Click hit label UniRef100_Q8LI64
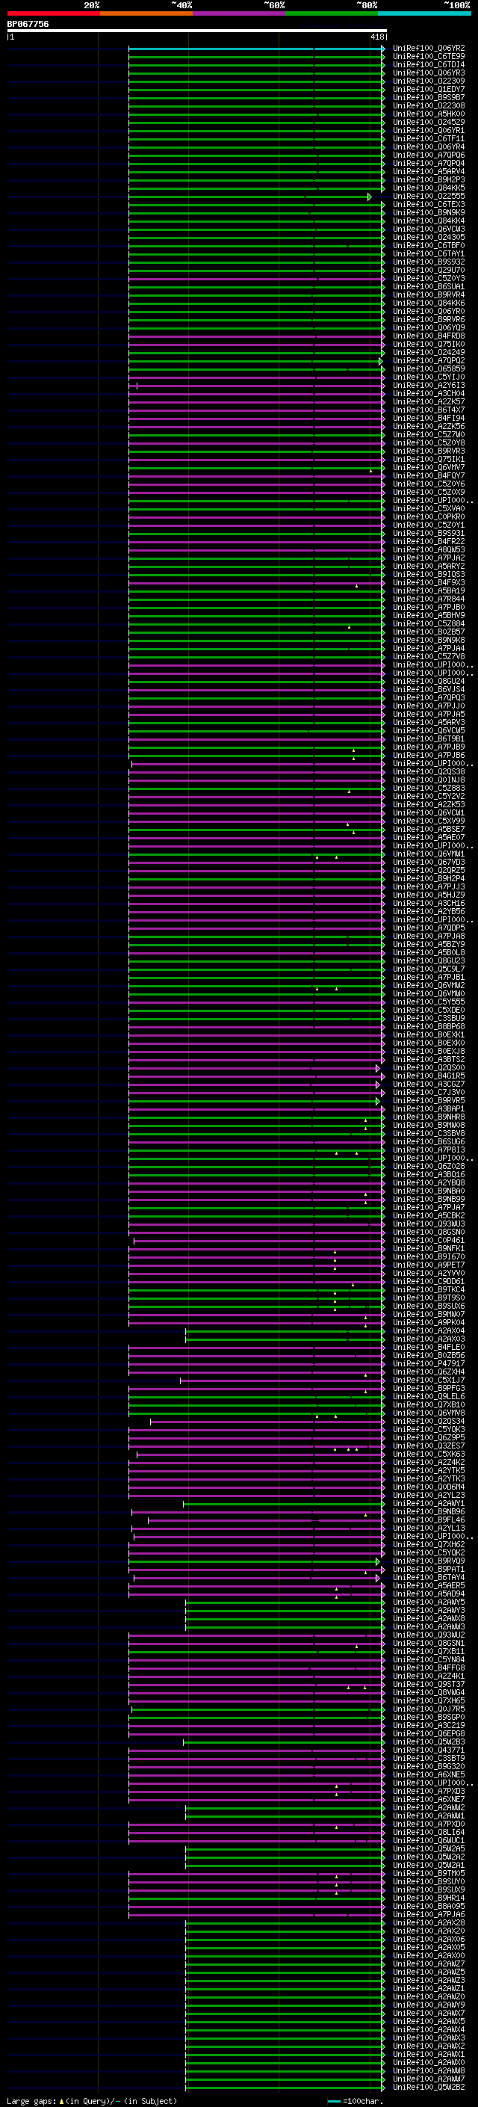This screenshot has height=2107, width=478. click(x=429, y=1833)
